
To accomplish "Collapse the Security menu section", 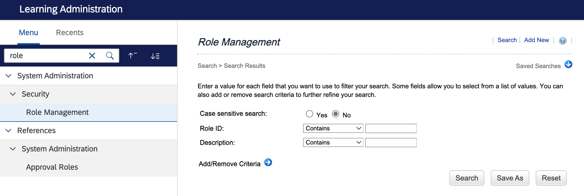I will tap(13, 94).
